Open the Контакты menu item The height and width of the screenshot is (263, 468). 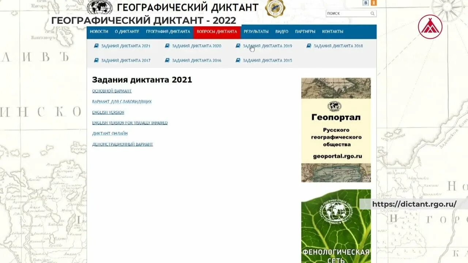click(333, 32)
